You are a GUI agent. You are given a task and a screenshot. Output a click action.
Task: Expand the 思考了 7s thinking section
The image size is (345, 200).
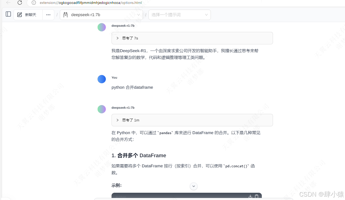coord(192,38)
